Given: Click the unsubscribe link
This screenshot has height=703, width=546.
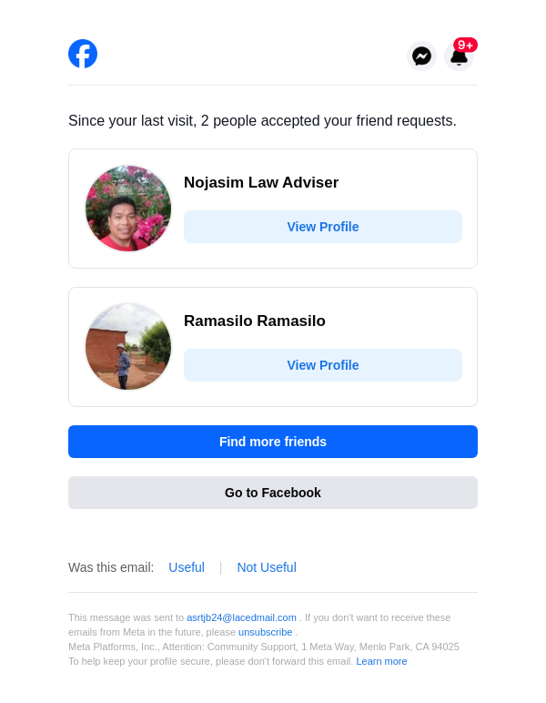Looking at the screenshot, I should coord(266,632).
